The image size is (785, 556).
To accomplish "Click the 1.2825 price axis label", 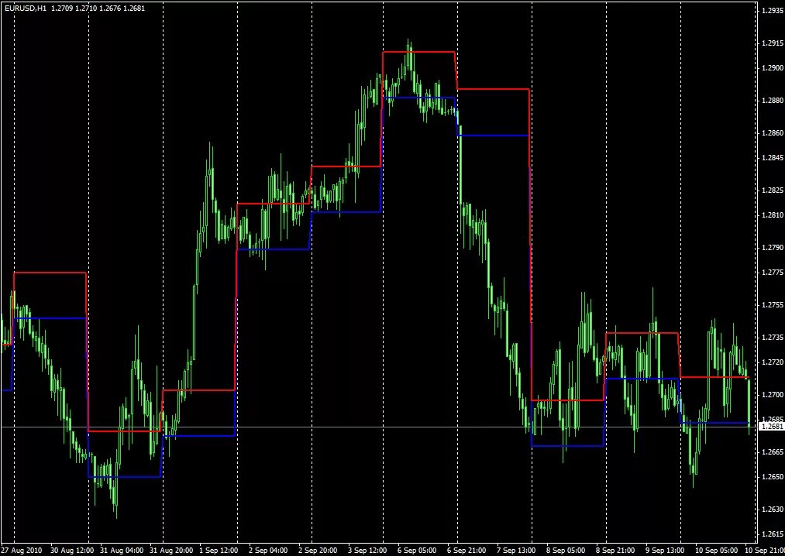I will click(773, 190).
